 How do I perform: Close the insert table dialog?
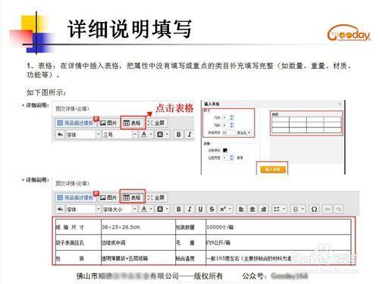[x=340, y=104]
